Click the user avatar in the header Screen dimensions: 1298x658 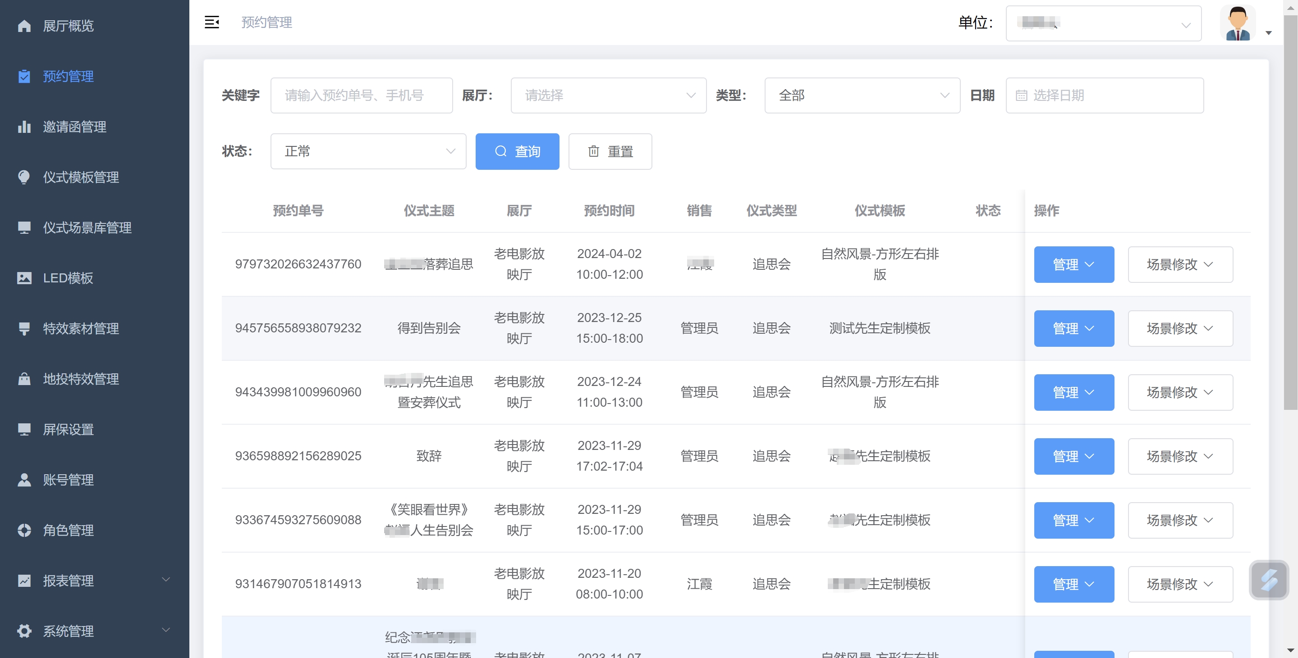pos(1238,23)
